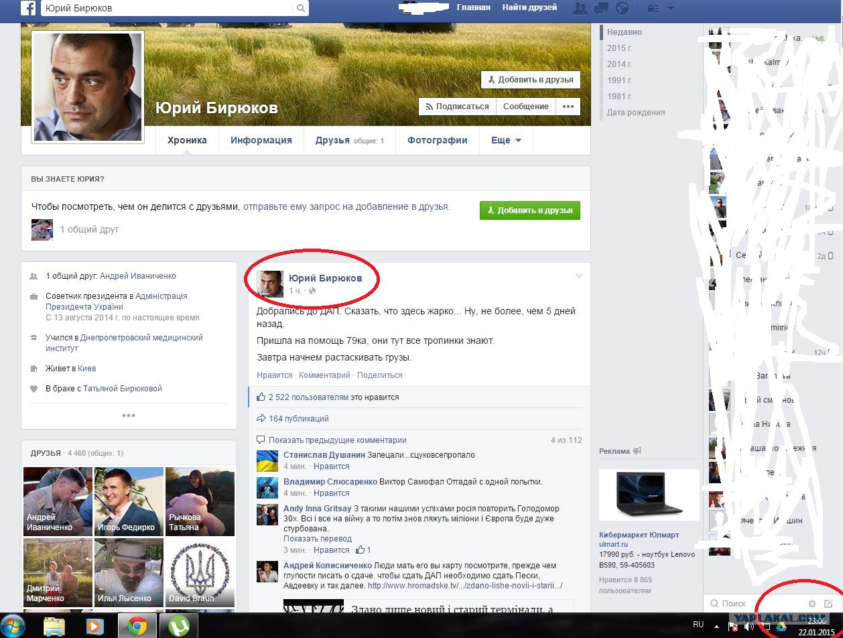Switch to Chrome in taskbar
Viewport: 843px width, 638px height.
point(137,627)
